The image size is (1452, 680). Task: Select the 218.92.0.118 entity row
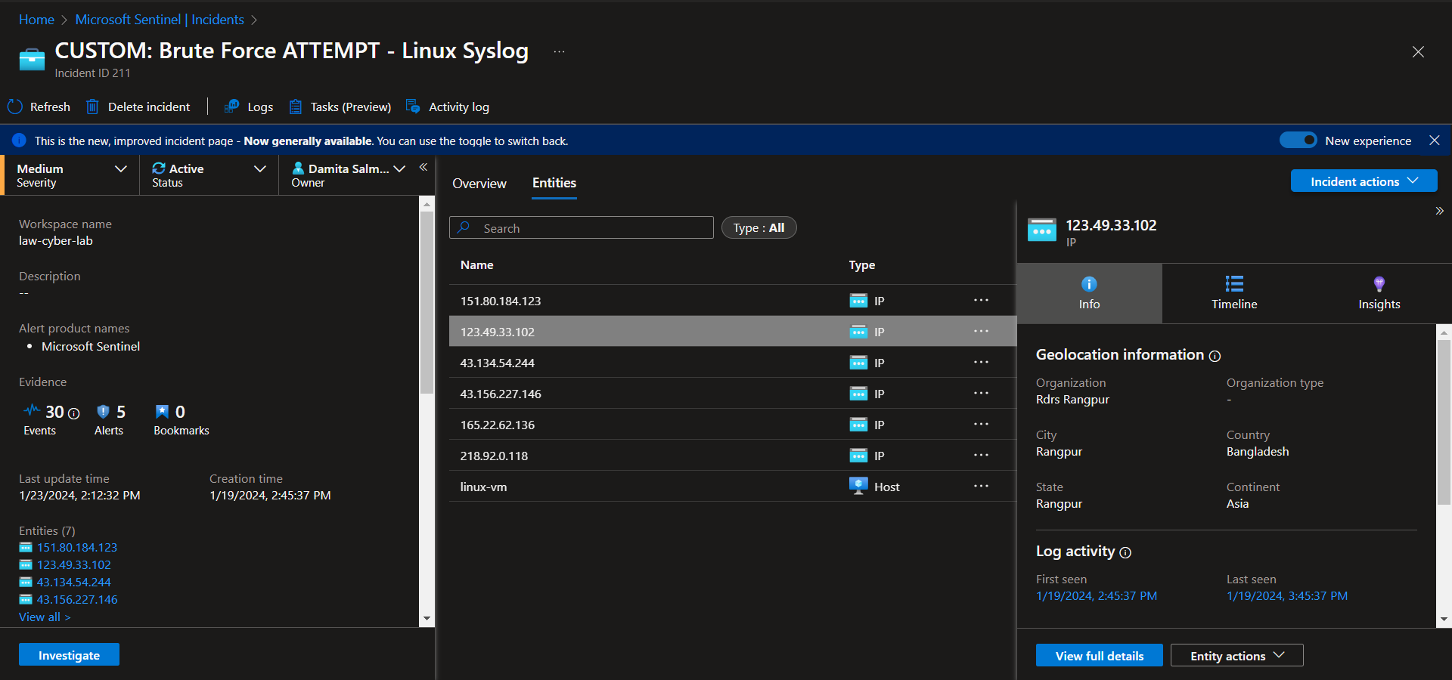pos(732,455)
